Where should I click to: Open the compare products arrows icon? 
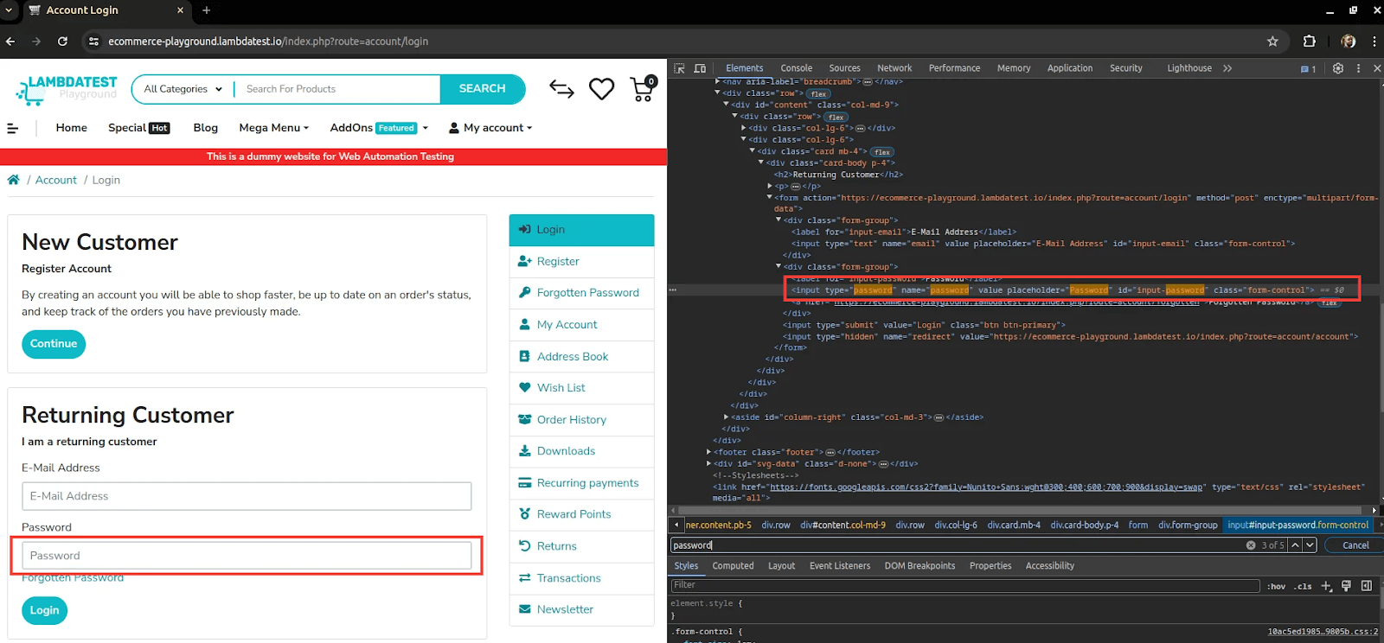562,89
